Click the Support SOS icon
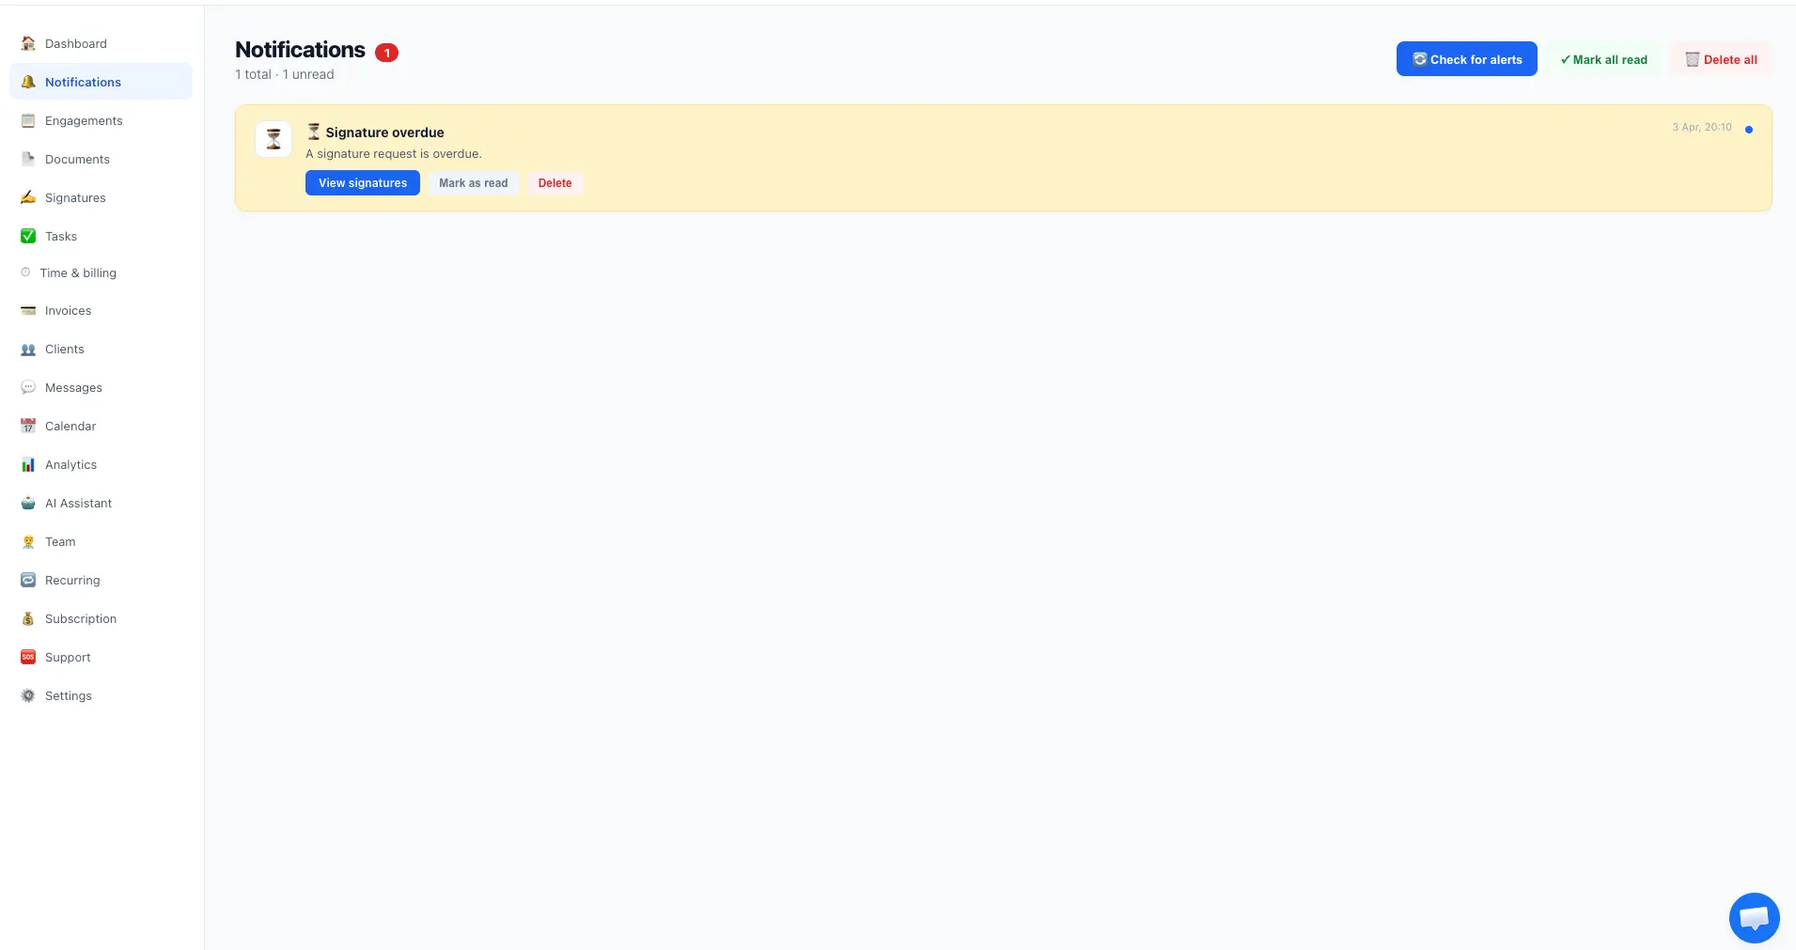This screenshot has height=950, width=1796. pyautogui.click(x=28, y=657)
